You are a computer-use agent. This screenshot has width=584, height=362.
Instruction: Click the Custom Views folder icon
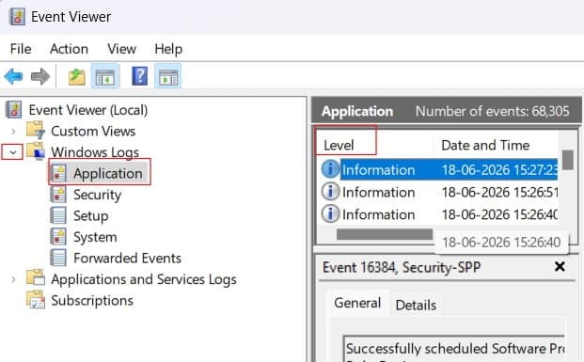pyautogui.click(x=36, y=130)
